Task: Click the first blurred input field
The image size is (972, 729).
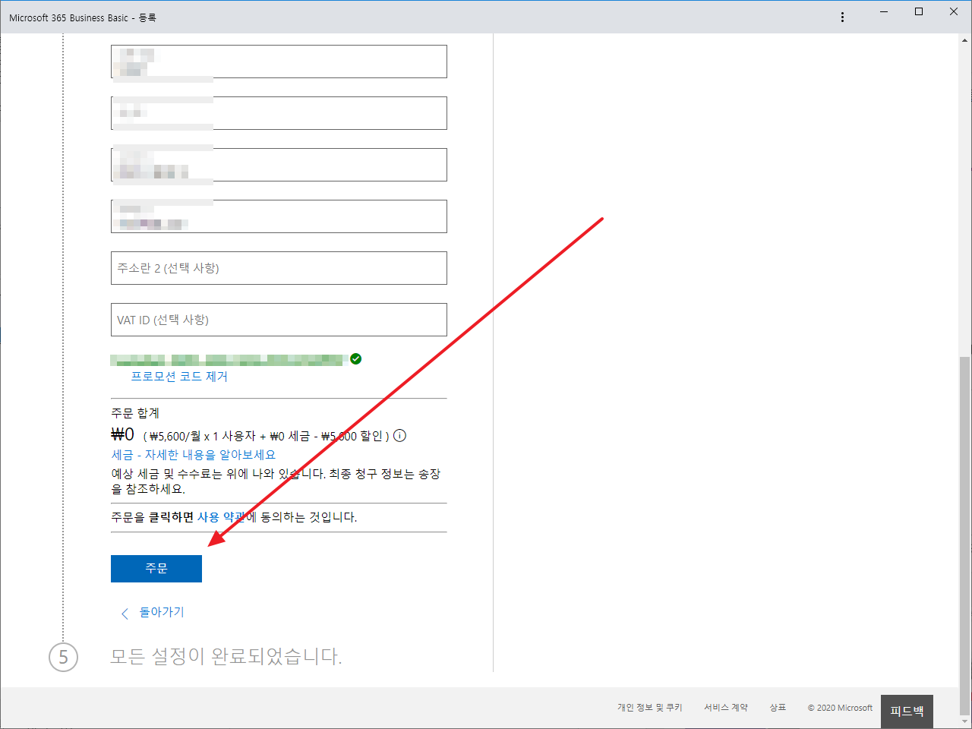Action: coord(279,62)
